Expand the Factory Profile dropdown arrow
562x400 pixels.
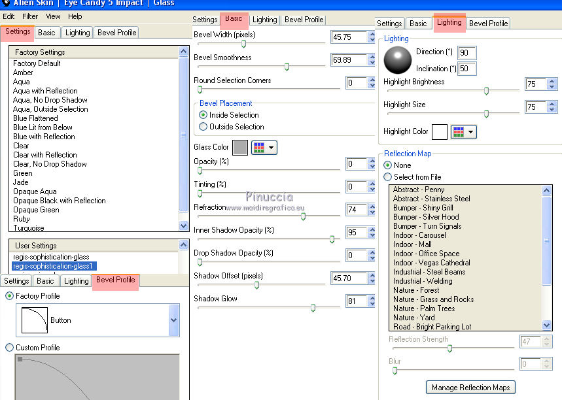[x=174, y=320]
